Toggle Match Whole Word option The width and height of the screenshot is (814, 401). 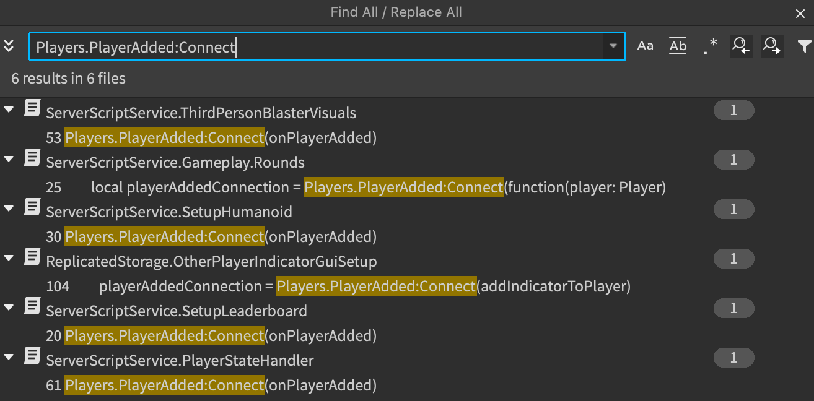[x=678, y=46]
